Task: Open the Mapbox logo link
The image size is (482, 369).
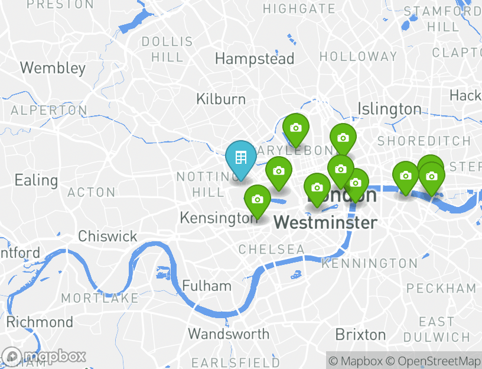Action: tap(43, 357)
